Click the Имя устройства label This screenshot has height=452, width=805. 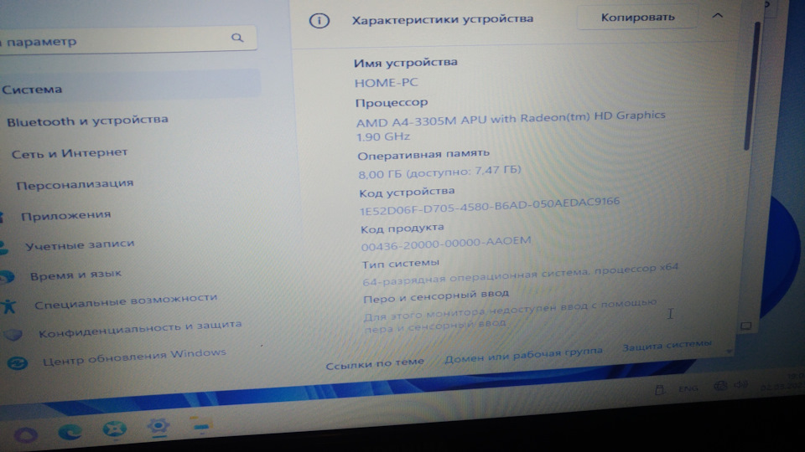(x=405, y=63)
